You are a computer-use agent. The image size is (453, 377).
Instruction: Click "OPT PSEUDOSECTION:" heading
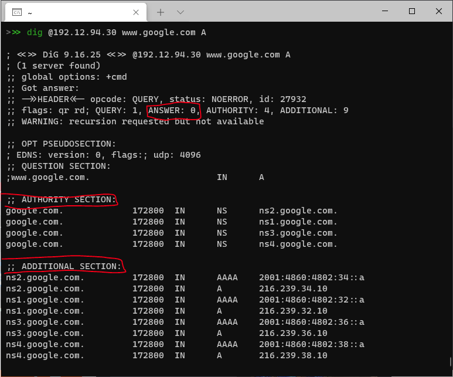click(69, 144)
